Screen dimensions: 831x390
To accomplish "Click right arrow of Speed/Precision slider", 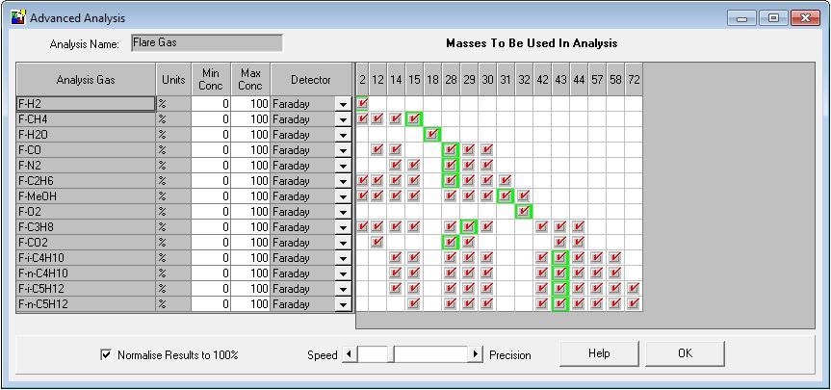I will tap(476, 354).
